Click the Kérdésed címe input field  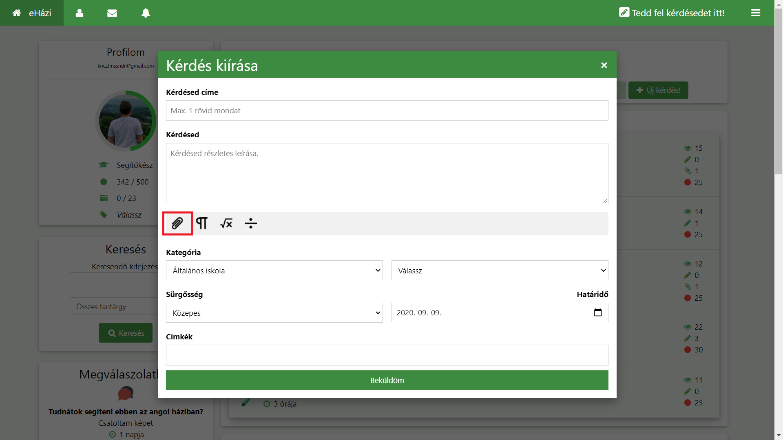(x=387, y=110)
